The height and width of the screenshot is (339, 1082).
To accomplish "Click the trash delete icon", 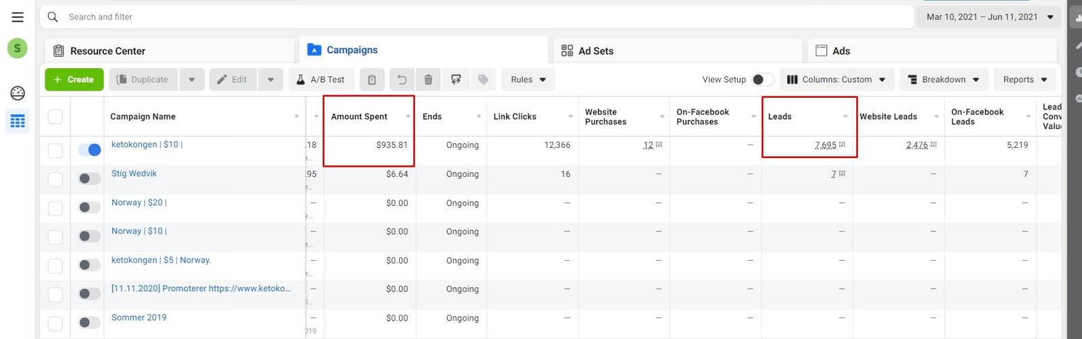I will pos(428,80).
